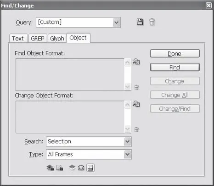The width and height of the screenshot is (214, 186).
Task: Clear Change Object Format attributes trash icon
Action: tap(136, 130)
